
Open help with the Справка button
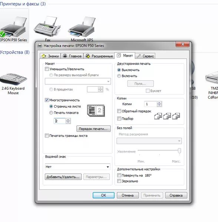(176, 195)
